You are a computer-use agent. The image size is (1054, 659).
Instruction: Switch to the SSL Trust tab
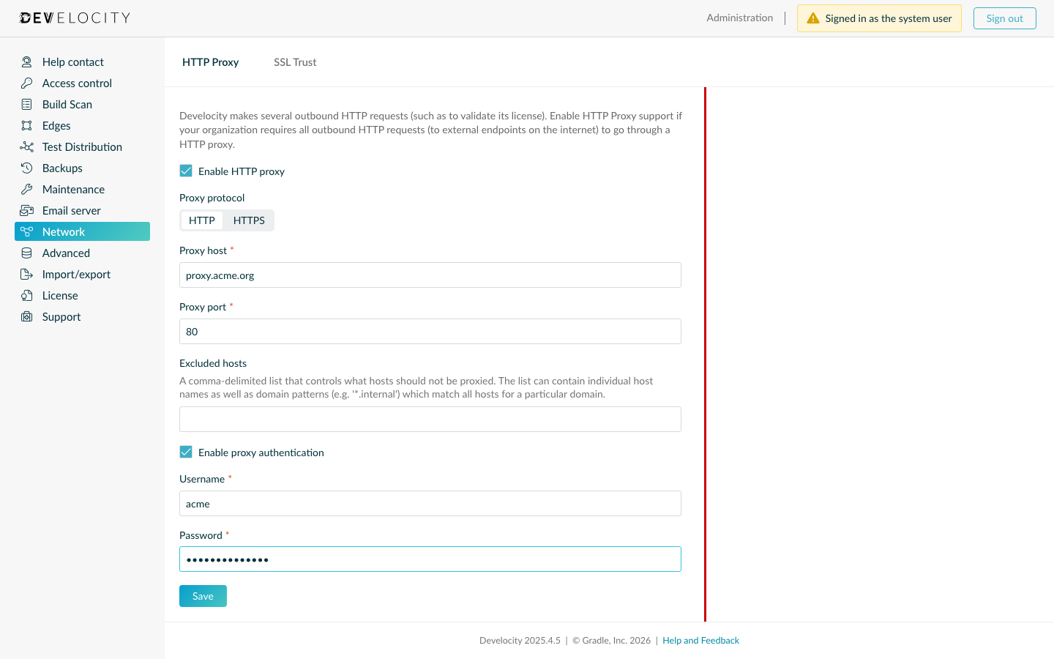click(x=295, y=62)
